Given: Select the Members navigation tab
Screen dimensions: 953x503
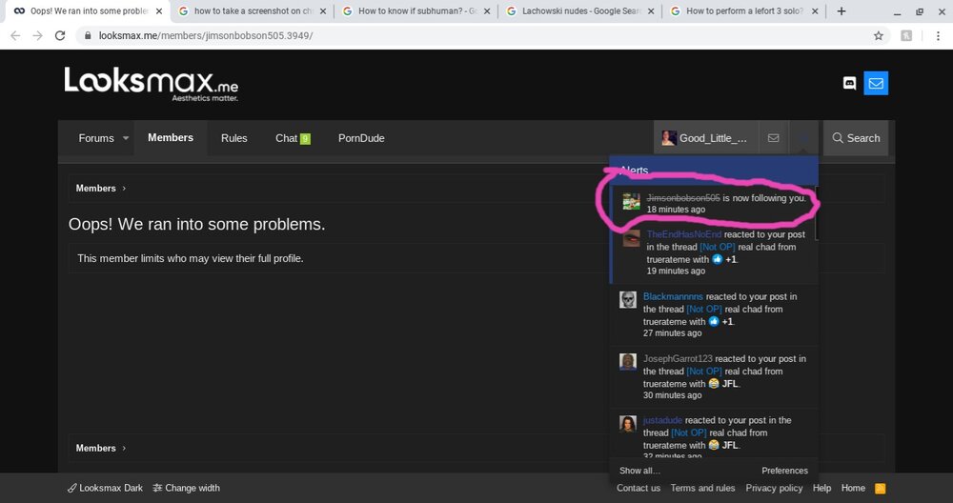Looking at the screenshot, I should coord(171,138).
